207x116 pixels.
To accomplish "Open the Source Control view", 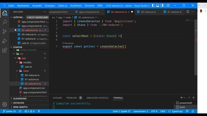I will click(x=5, y=32).
